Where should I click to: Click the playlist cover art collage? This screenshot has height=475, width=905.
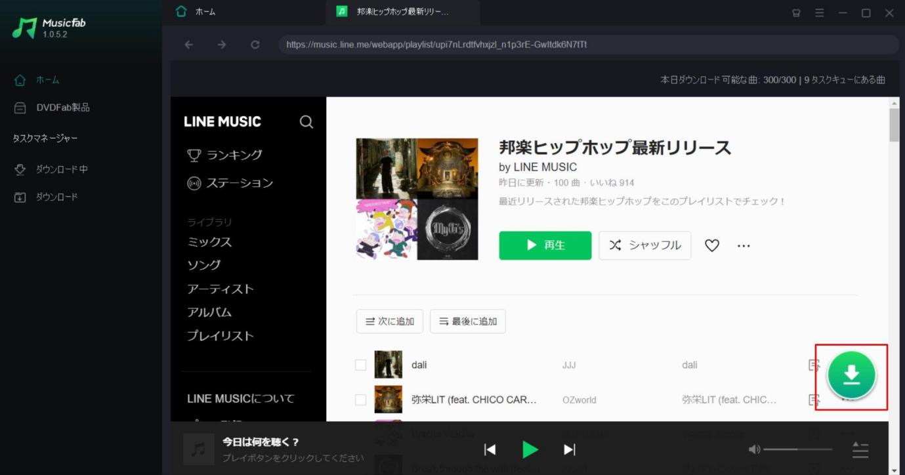[x=417, y=199]
